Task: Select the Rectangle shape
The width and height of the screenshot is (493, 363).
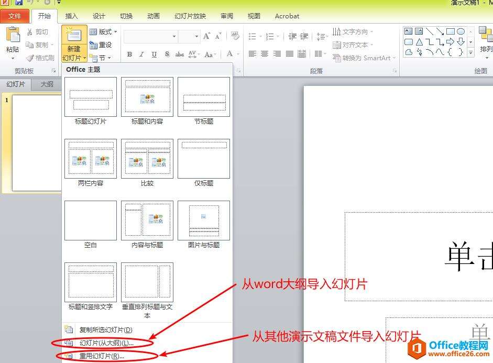Action: [x=450, y=31]
